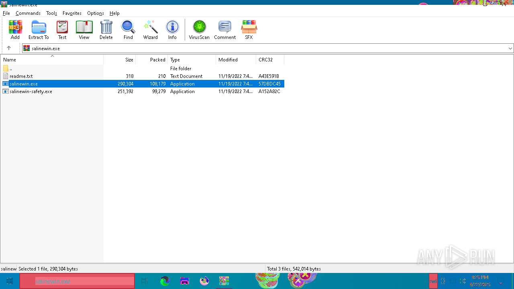Viewport: 514px width, 289px height.
Task: Open the Commands menu
Action: point(28,13)
